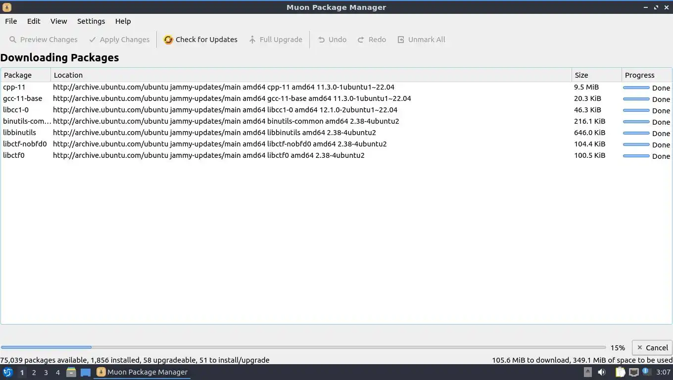The width and height of the screenshot is (673, 380).
Task: Open the Lubuntu start menu bird icon
Action: click(8, 372)
